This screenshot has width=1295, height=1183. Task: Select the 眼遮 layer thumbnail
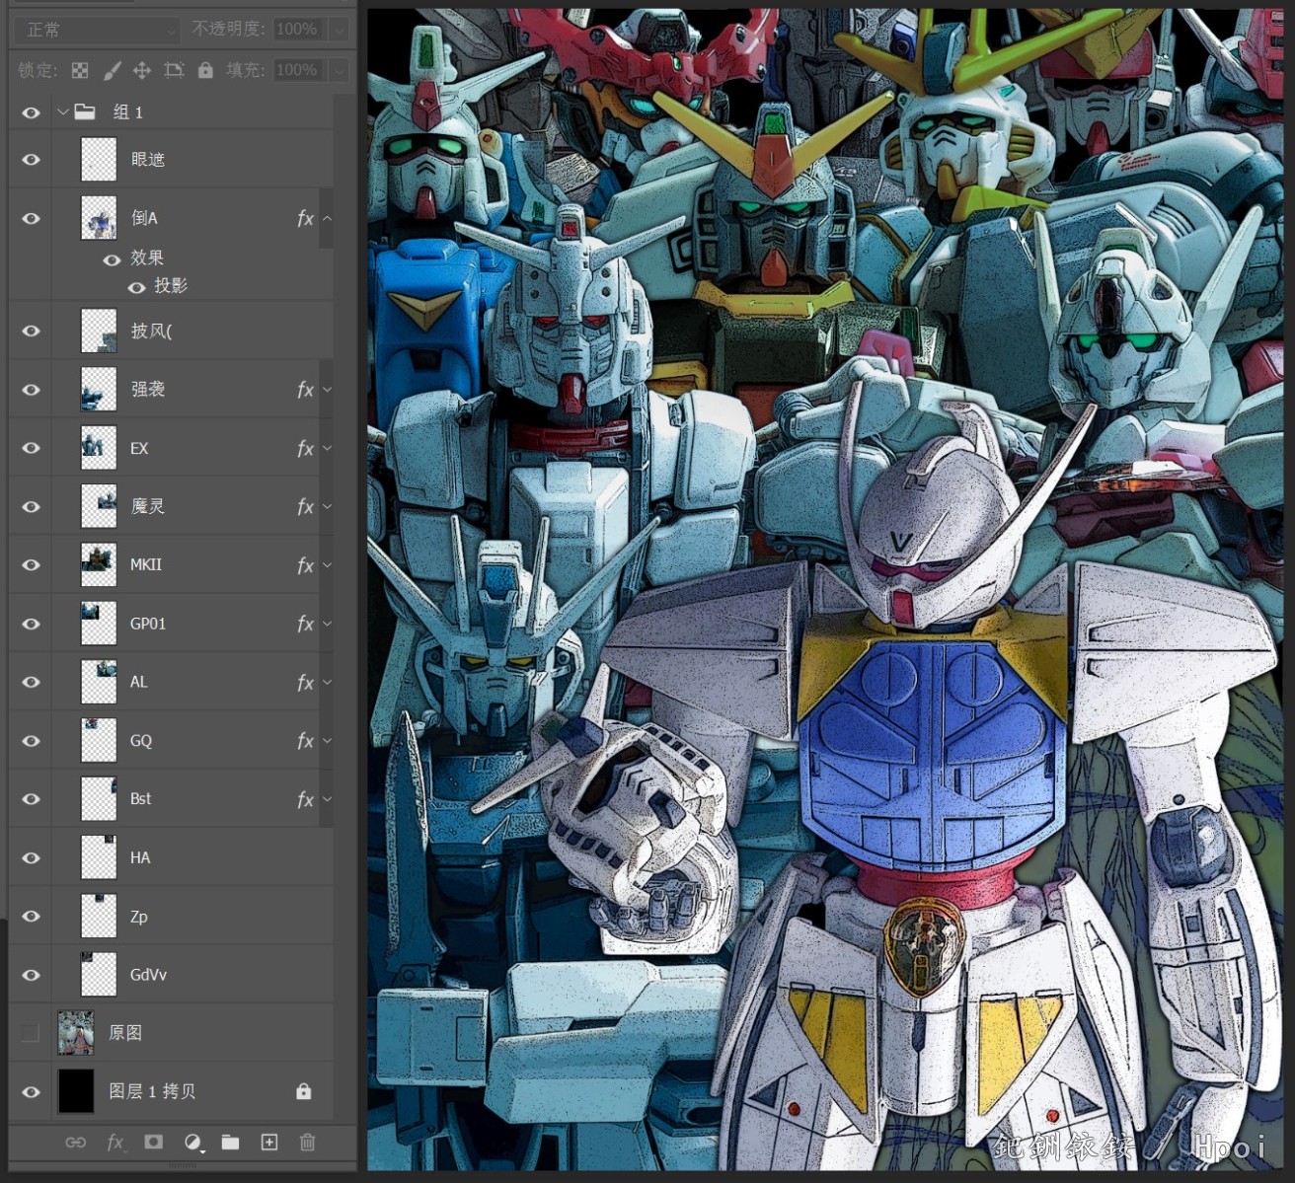(x=99, y=160)
